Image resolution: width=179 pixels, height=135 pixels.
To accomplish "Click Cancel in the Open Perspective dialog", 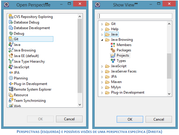I will [x=69, y=119].
